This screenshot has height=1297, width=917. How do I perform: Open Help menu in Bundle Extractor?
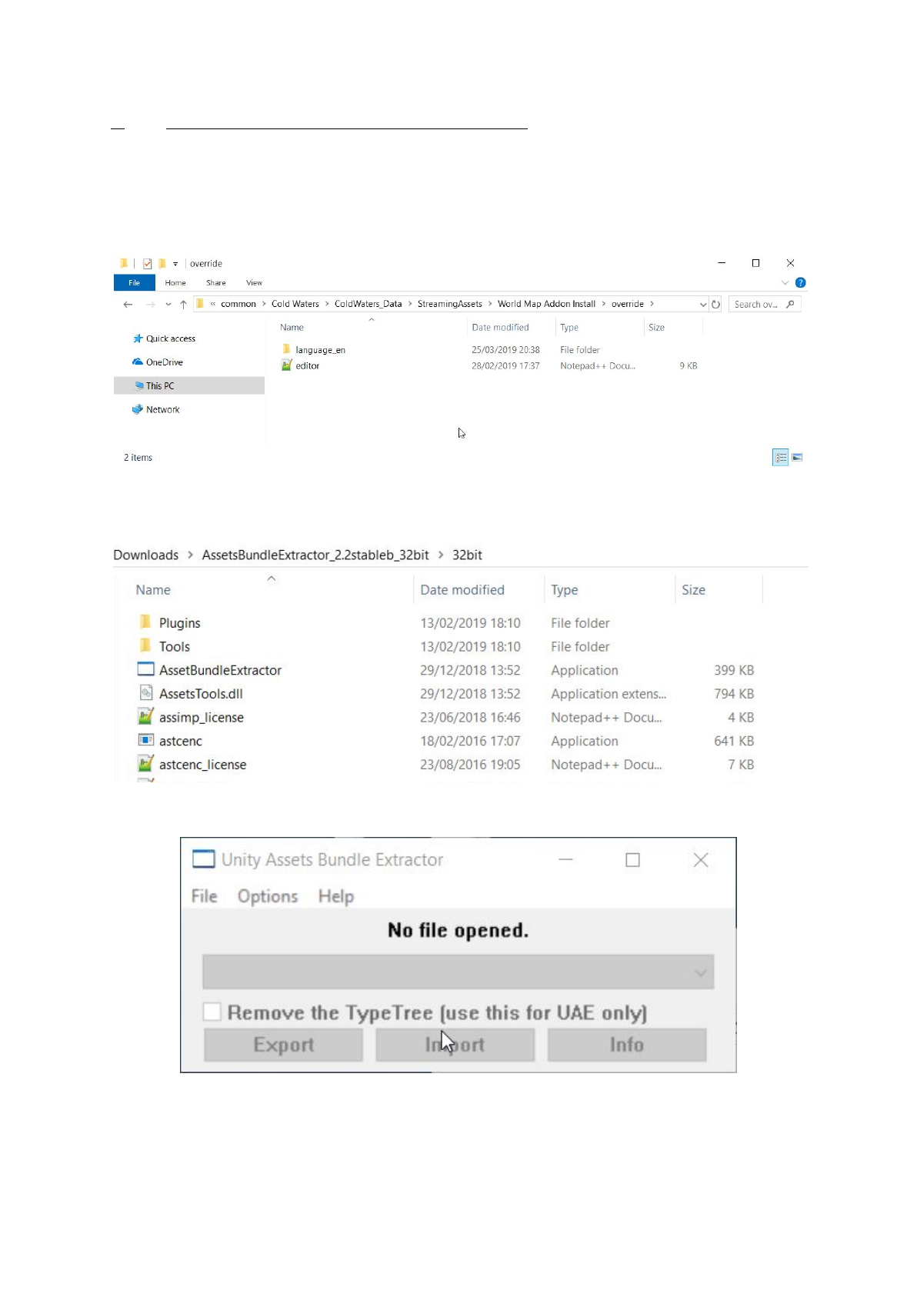(x=336, y=896)
